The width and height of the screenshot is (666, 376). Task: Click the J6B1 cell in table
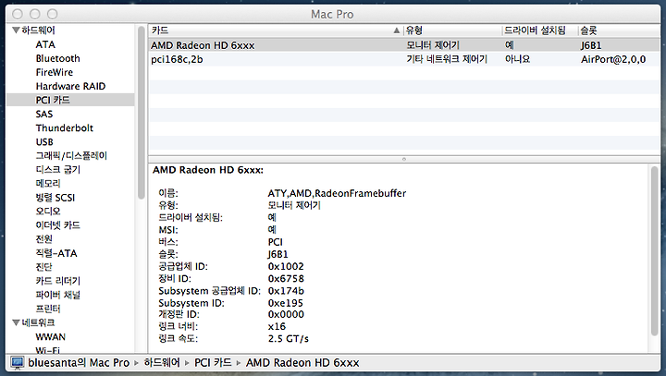coord(591,45)
